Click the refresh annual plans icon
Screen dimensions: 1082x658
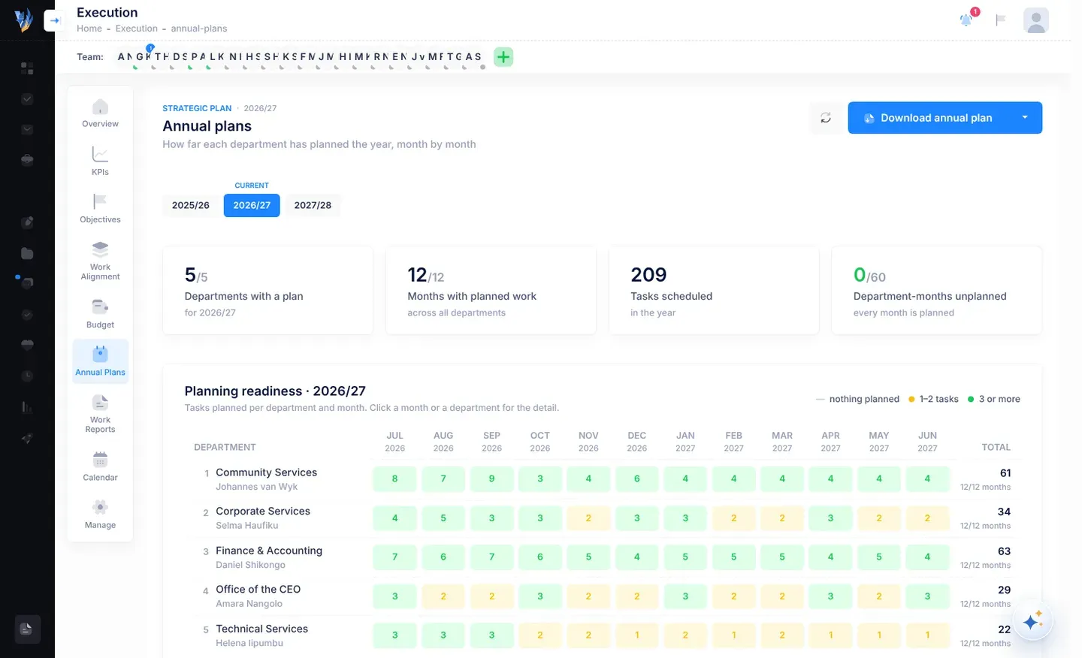pyautogui.click(x=826, y=118)
